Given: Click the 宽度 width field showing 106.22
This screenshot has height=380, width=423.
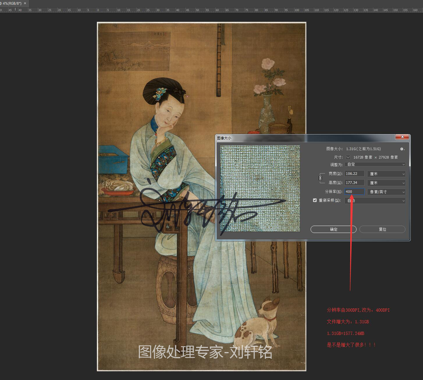Looking at the screenshot, I should (355, 174).
